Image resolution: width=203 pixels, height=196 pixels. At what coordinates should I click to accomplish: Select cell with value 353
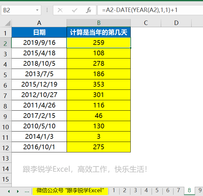pos(99,84)
